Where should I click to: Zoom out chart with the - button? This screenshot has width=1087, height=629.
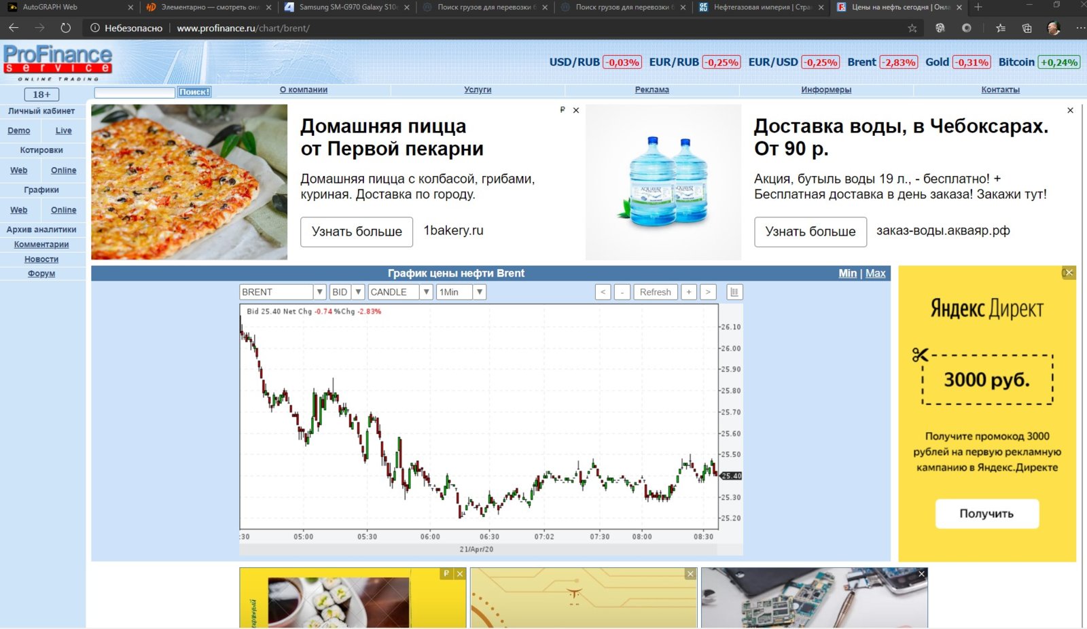pyautogui.click(x=622, y=292)
